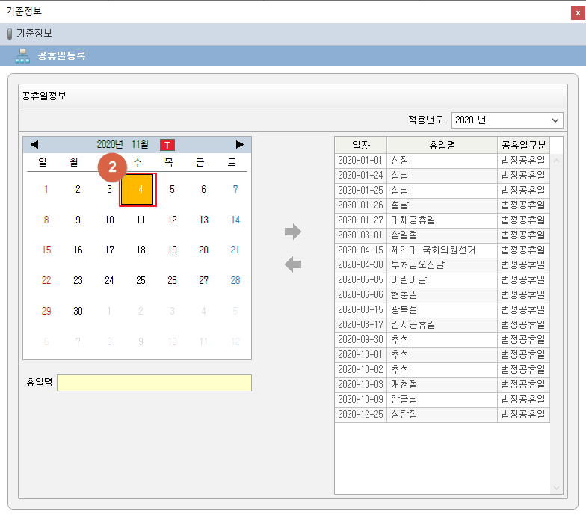Image resolution: width=586 pixels, height=517 pixels.
Task: Select the 2020-12-25 성탄절 row
Action: click(441, 415)
